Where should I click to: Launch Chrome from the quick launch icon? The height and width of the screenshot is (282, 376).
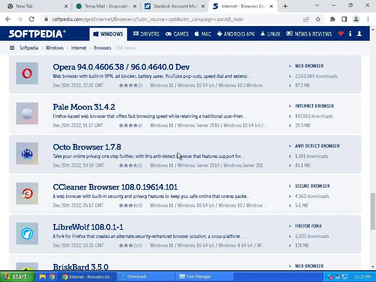(x=52, y=277)
